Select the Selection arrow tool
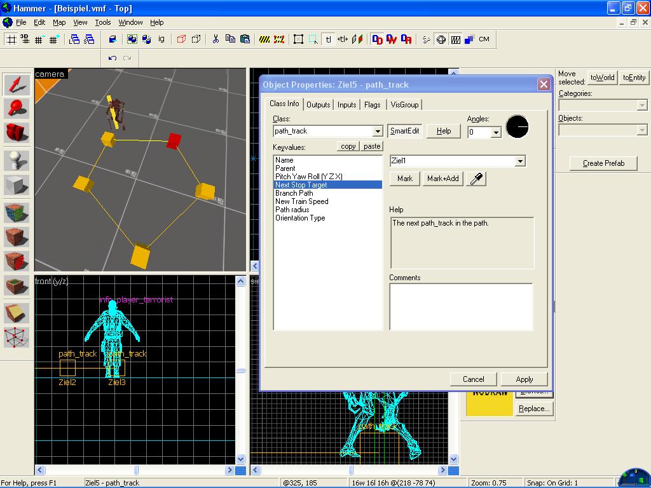651x488 pixels. point(17,85)
